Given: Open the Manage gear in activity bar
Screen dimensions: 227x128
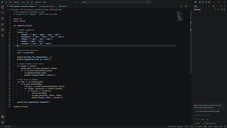Looking at the screenshot, I should tap(3, 122).
